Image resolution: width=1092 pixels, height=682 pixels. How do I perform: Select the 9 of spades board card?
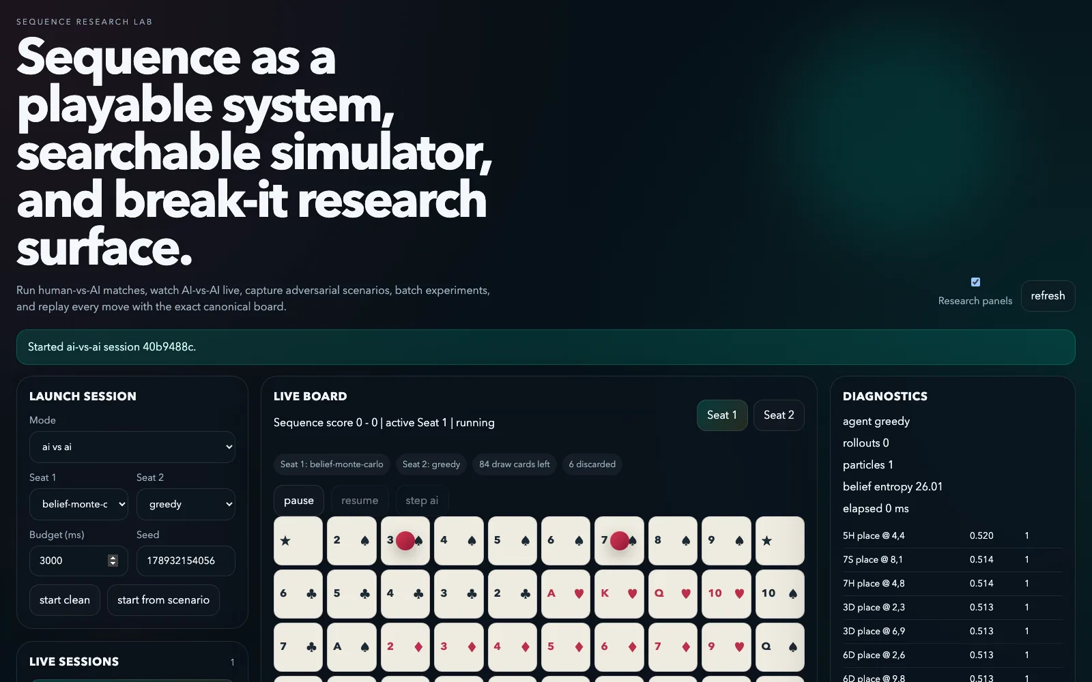click(726, 541)
